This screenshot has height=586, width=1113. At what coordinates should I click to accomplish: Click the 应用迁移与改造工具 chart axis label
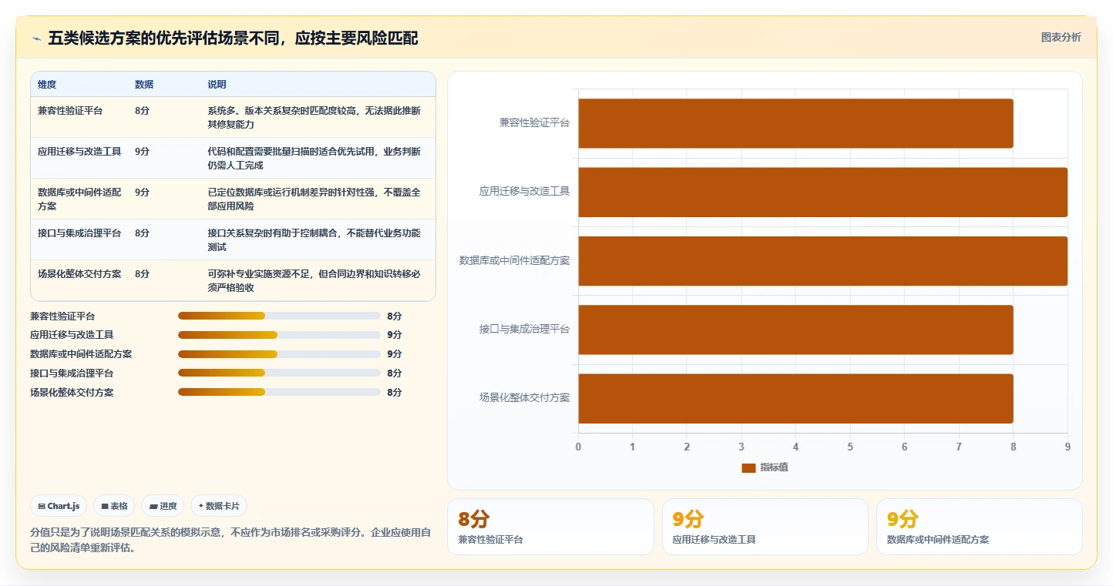[525, 191]
